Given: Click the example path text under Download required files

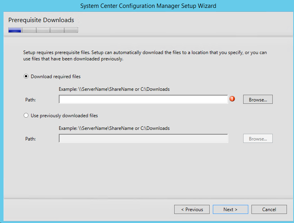Looking at the screenshot, I should [x=114, y=89].
